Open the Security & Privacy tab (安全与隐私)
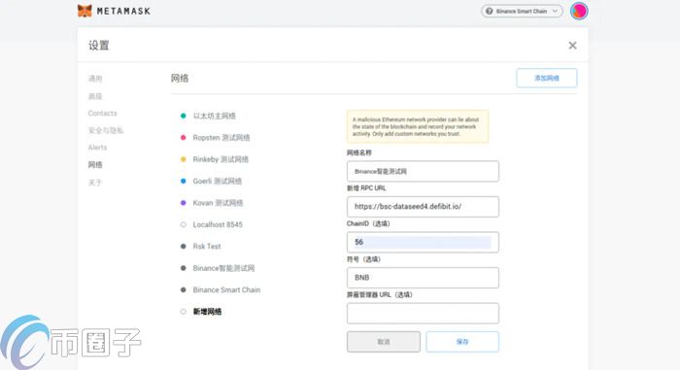680x370 pixels. pyautogui.click(x=106, y=130)
